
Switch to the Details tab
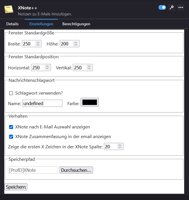13,24
